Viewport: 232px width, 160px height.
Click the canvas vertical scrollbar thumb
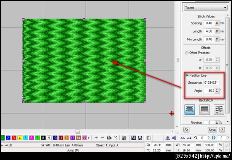[177, 60]
